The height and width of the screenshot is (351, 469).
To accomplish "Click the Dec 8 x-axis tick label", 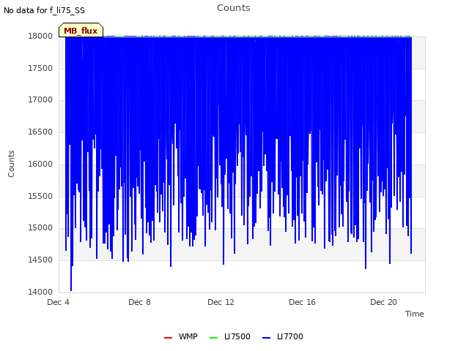I will tap(139, 302).
